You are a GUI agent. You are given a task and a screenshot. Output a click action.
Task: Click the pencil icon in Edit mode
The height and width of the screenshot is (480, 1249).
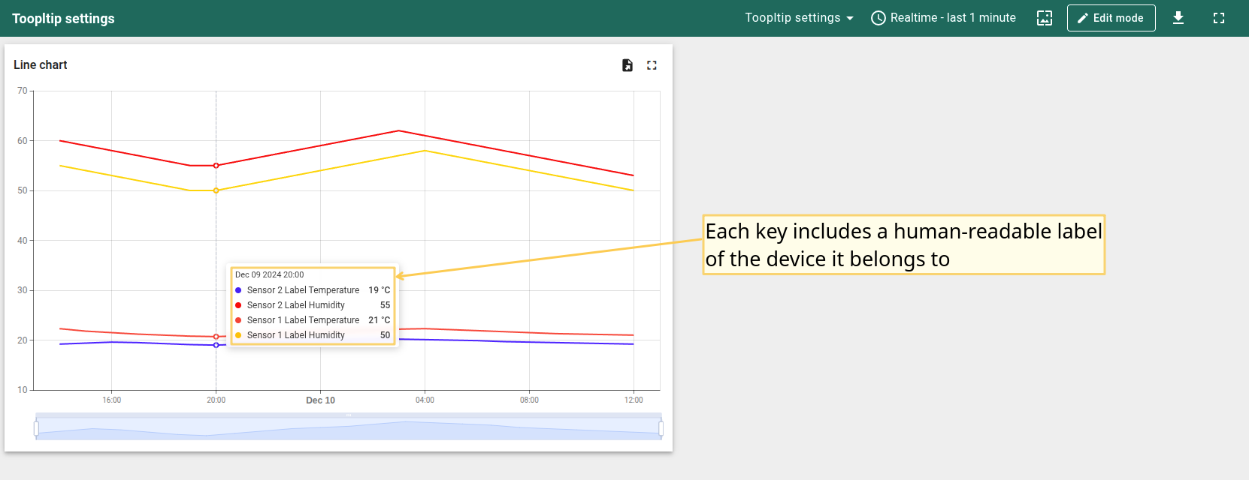tap(1083, 18)
